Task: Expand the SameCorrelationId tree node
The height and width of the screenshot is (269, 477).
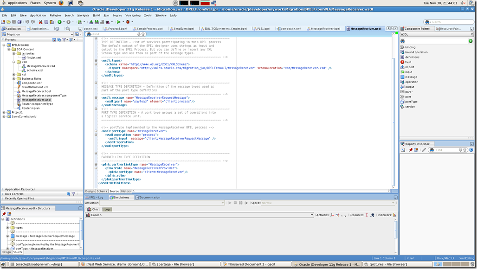Action: coord(4,117)
